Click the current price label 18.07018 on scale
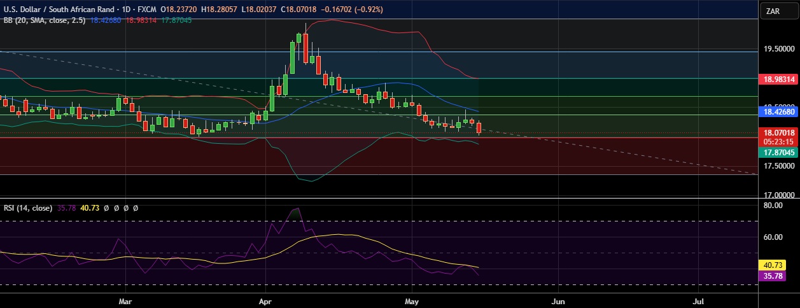This screenshot has height=308, width=800. pos(780,132)
